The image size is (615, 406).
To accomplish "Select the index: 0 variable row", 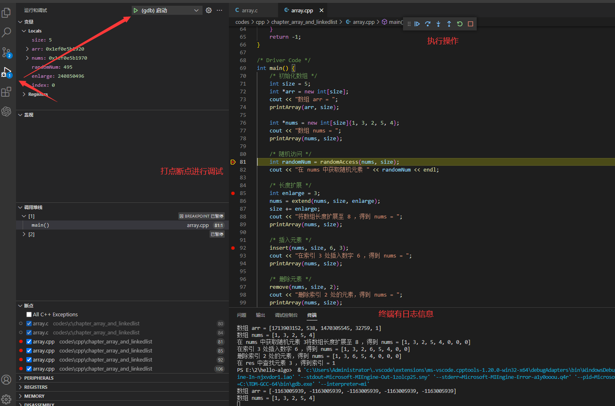I will [x=122, y=85].
